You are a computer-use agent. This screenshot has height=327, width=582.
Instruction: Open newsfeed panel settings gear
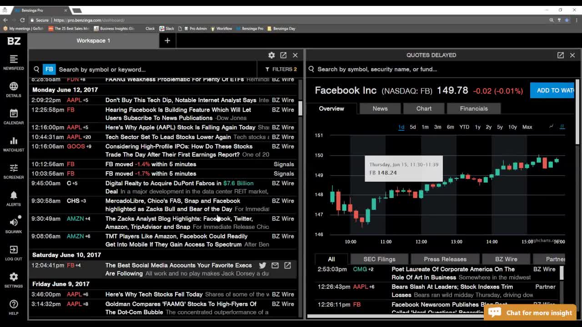(x=271, y=55)
